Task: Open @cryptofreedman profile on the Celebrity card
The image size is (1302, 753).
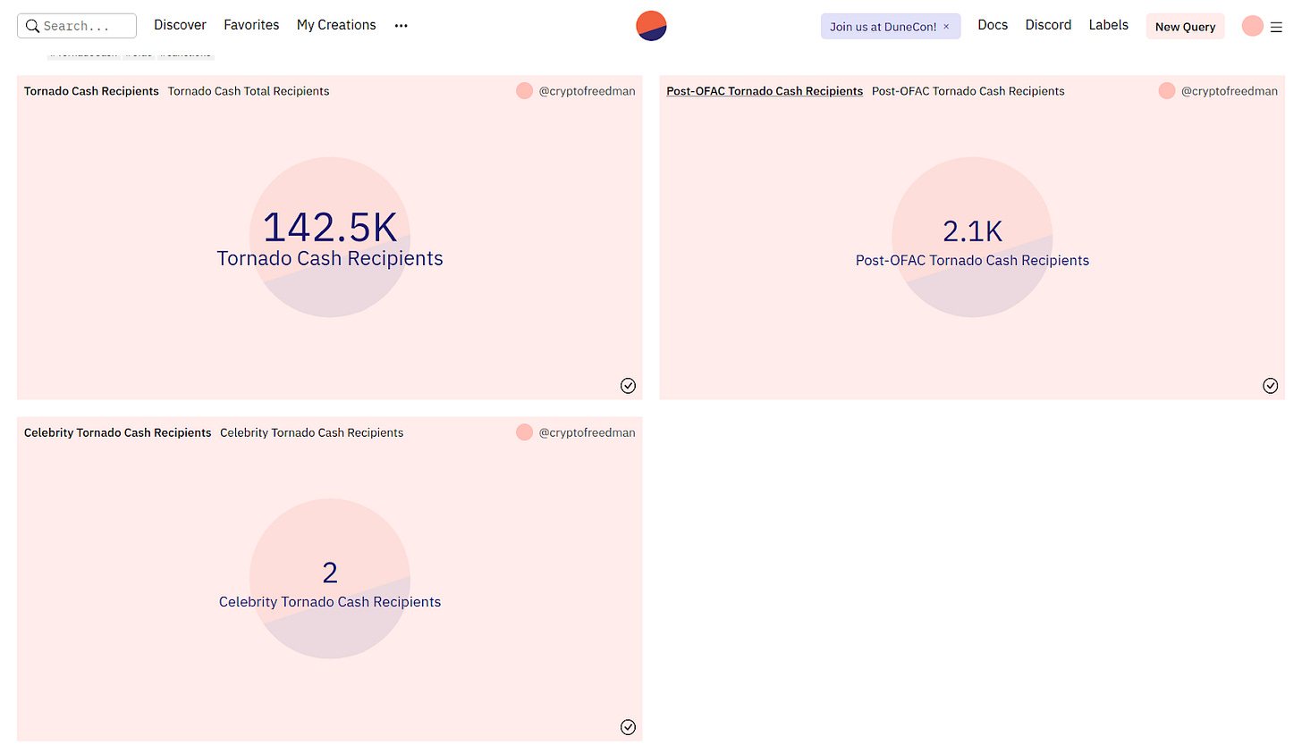Action: (587, 432)
